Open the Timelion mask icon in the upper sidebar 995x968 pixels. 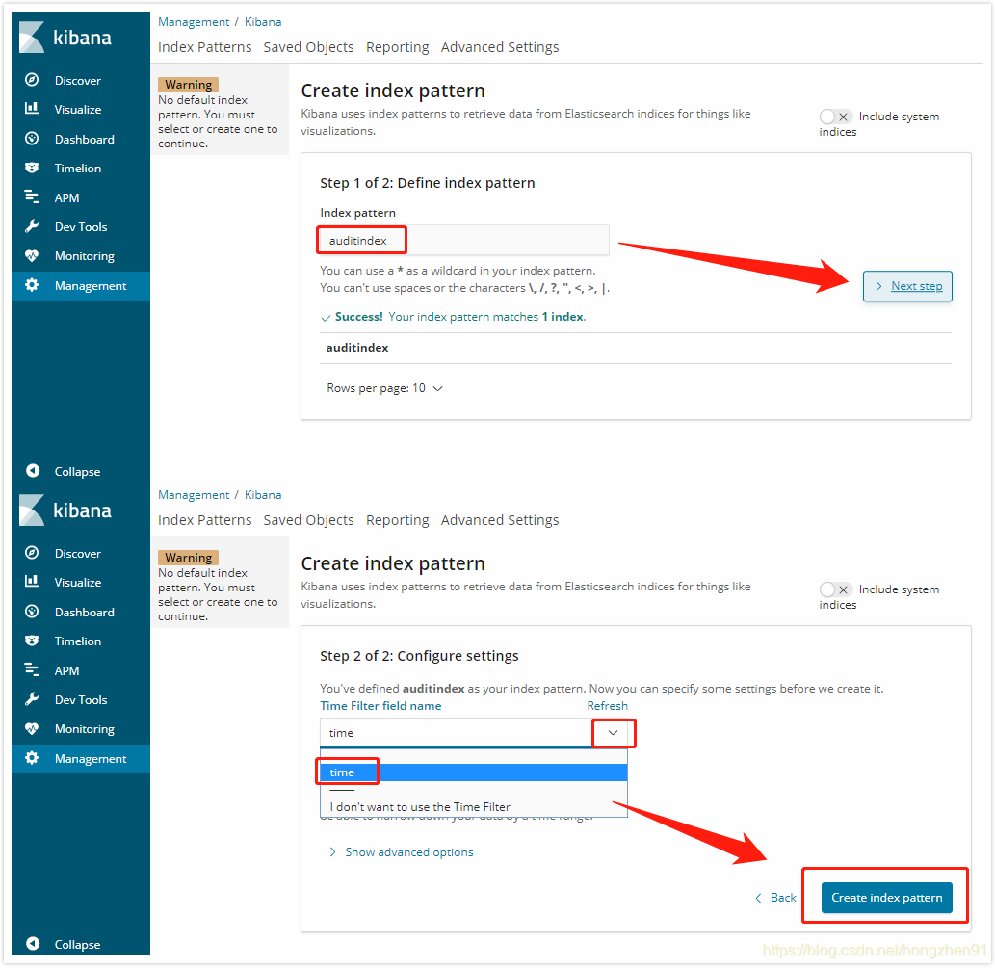coord(32,168)
